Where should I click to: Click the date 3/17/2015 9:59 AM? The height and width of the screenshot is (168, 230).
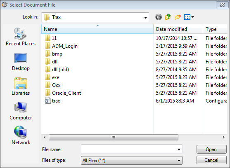pyautogui.click(x=176, y=46)
